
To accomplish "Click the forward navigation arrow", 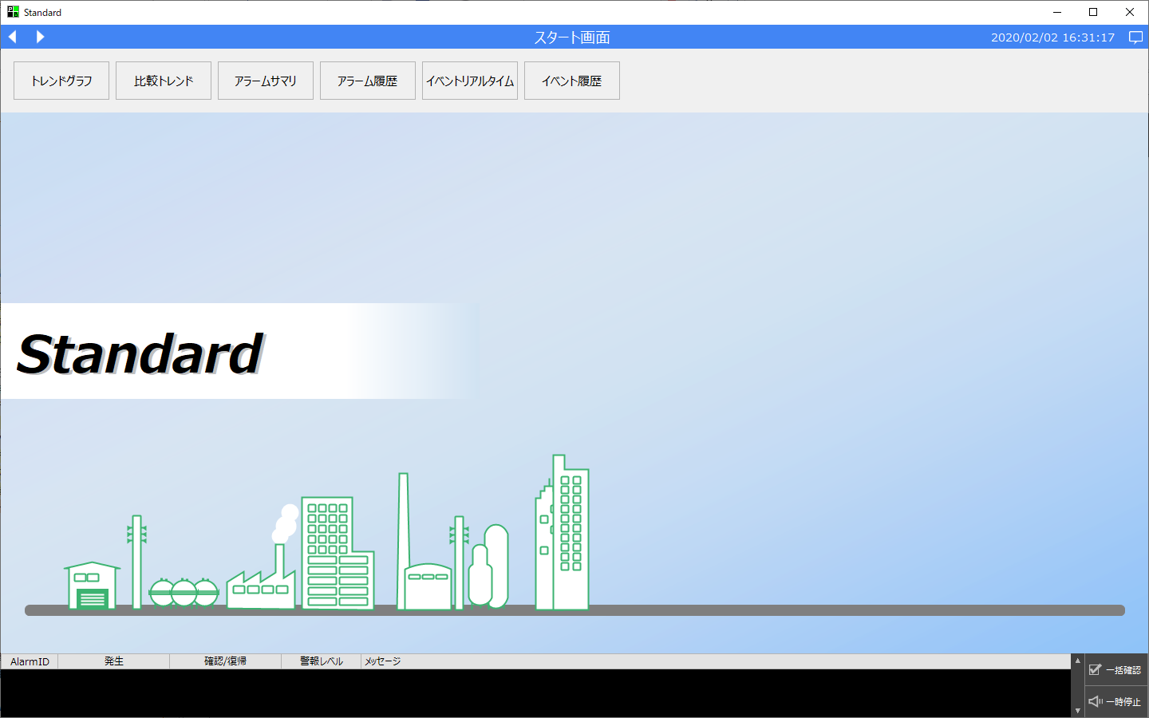I will click(40, 37).
